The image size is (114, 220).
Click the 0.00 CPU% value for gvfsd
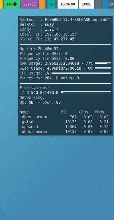tap(88, 122)
